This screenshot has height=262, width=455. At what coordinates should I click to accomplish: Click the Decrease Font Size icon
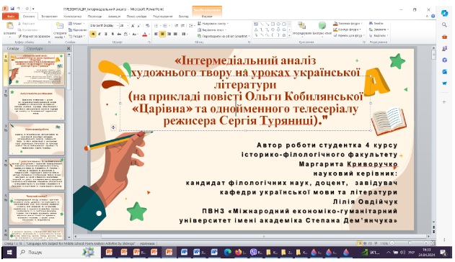pyautogui.click(x=139, y=25)
